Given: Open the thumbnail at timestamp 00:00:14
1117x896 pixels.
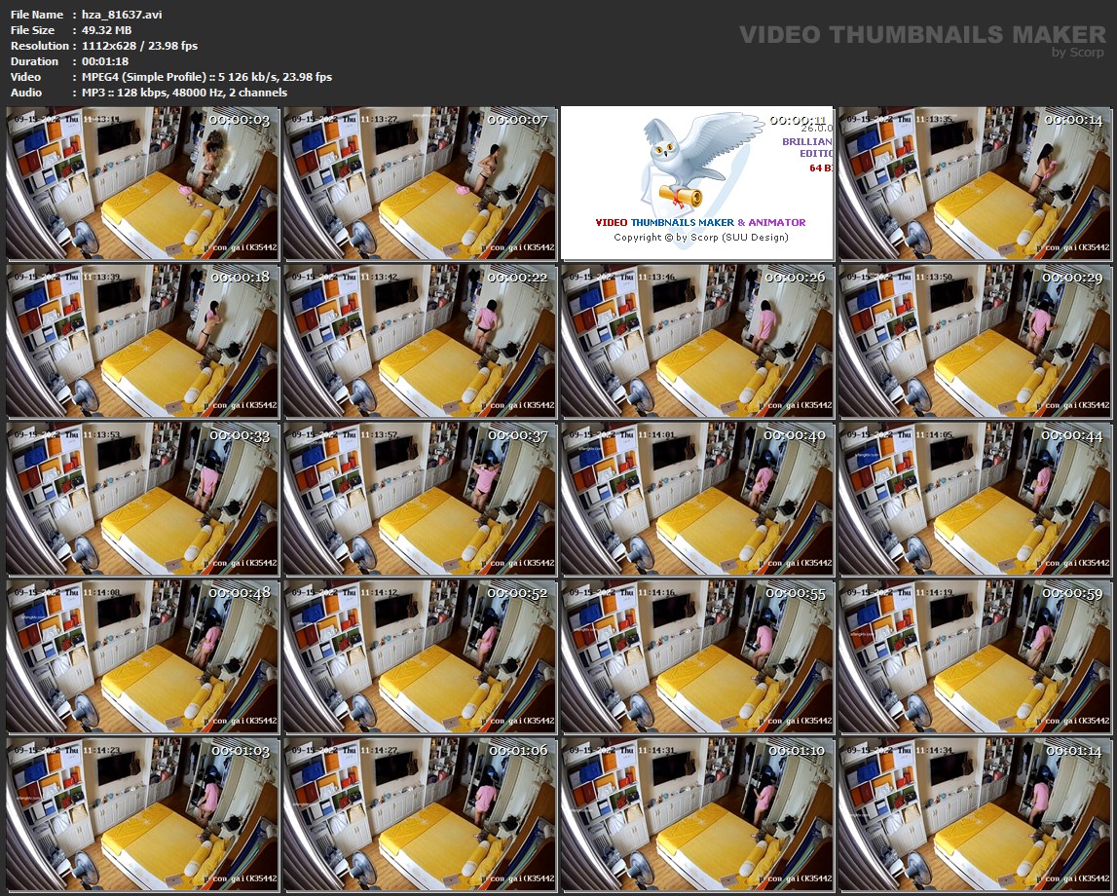Looking at the screenshot, I should click(x=975, y=183).
